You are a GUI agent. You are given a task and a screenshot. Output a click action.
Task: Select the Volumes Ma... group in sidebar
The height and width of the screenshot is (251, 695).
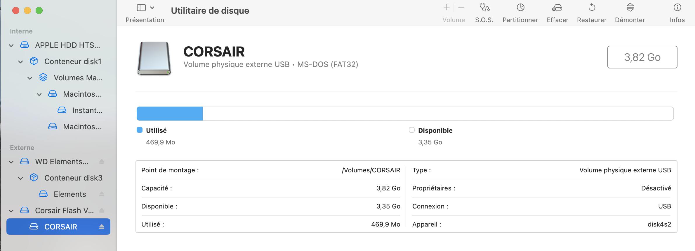point(78,78)
